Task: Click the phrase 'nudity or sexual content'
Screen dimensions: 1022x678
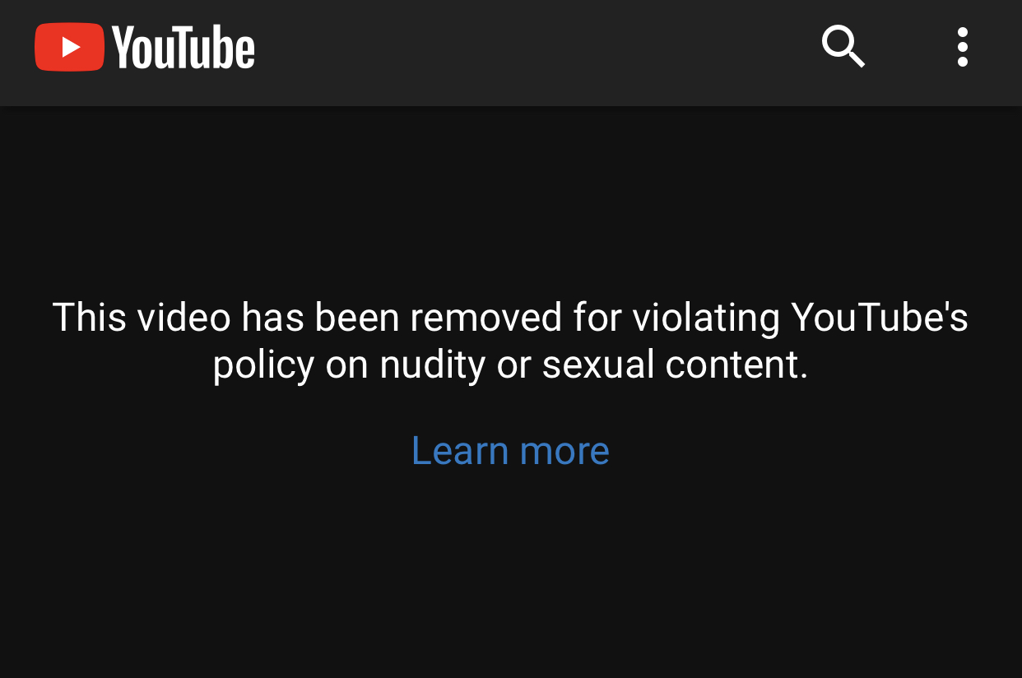Action: click(592, 365)
